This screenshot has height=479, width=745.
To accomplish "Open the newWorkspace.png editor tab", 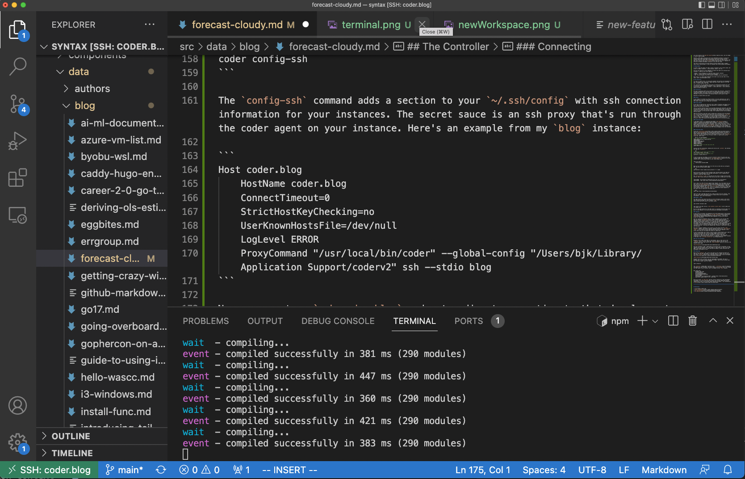I will pos(504,25).
